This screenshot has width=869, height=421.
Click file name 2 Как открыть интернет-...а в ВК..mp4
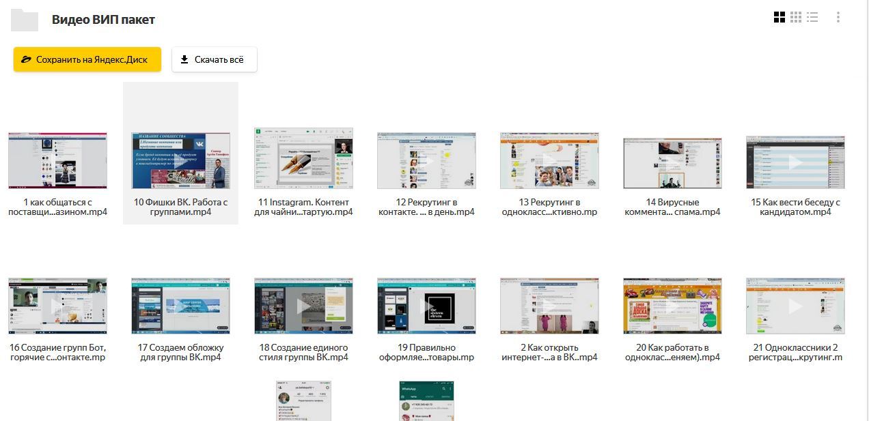tap(549, 352)
